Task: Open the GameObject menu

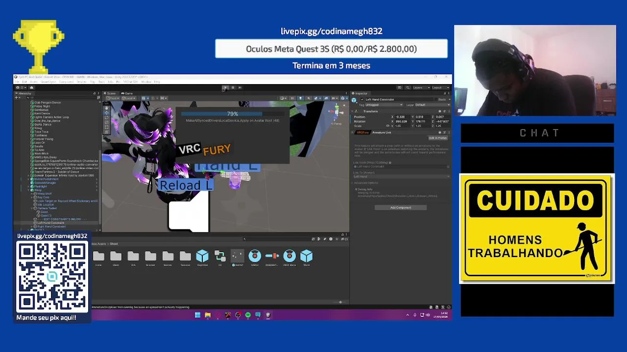Action: coord(48,82)
